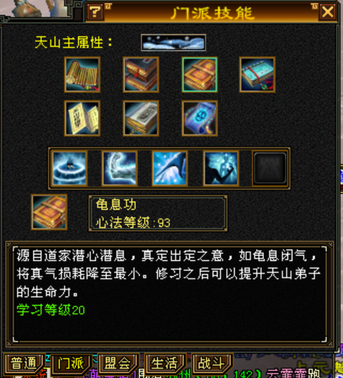
Task: Switch to the 战斗 tab
Action: click(x=212, y=363)
